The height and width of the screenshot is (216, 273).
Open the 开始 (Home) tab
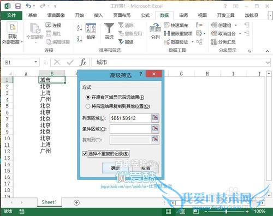(x=79, y=15)
